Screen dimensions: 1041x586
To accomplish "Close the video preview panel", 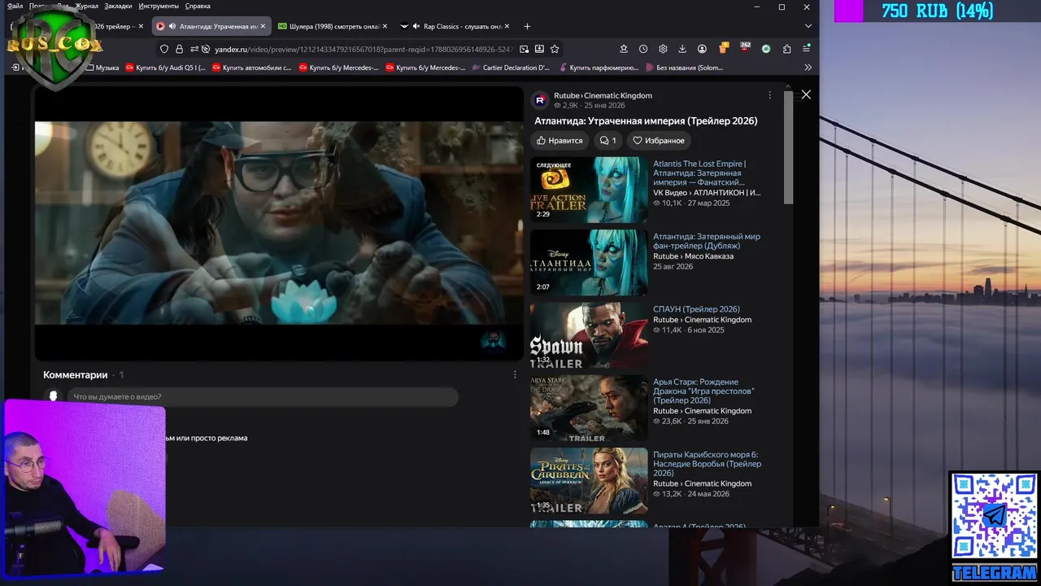I will click(x=806, y=94).
